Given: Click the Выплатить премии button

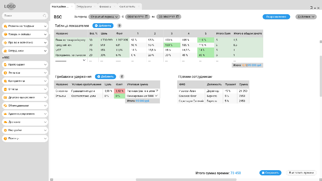Looking at the screenshot, I should [301, 173].
